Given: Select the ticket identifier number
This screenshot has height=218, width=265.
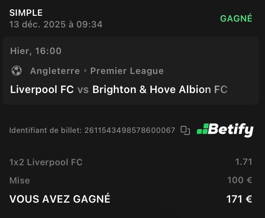Looking at the screenshot, I should click(130, 130).
